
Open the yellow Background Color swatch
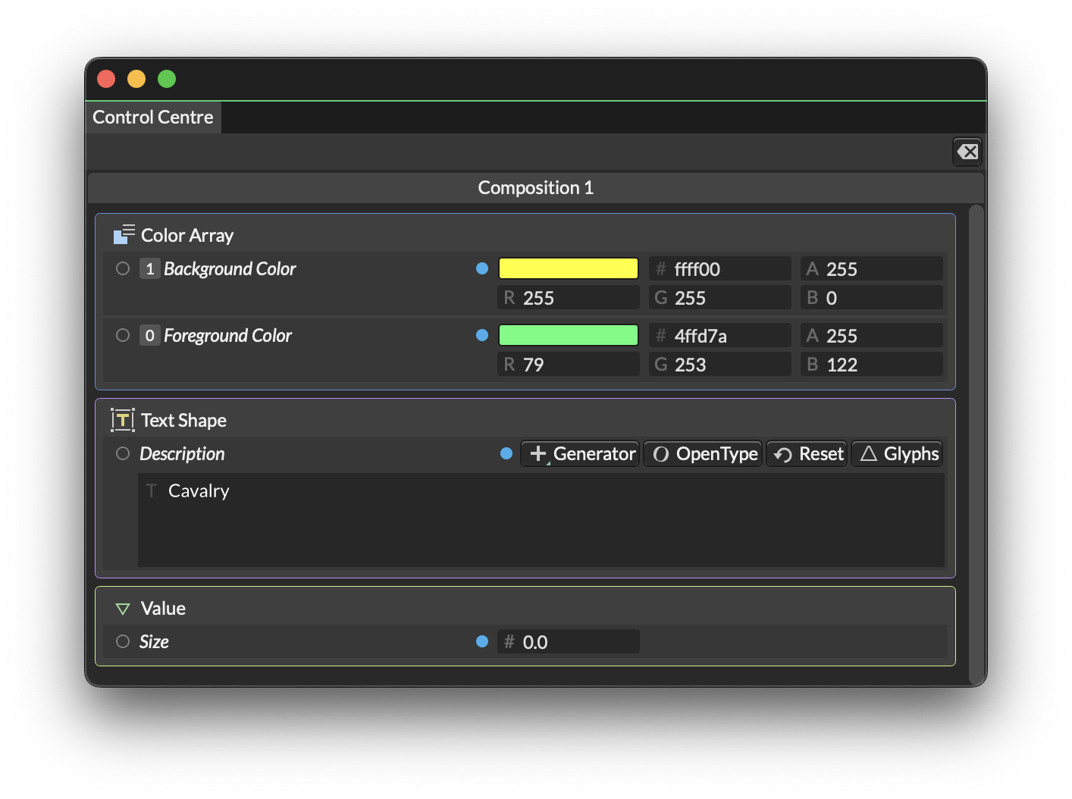pos(568,268)
